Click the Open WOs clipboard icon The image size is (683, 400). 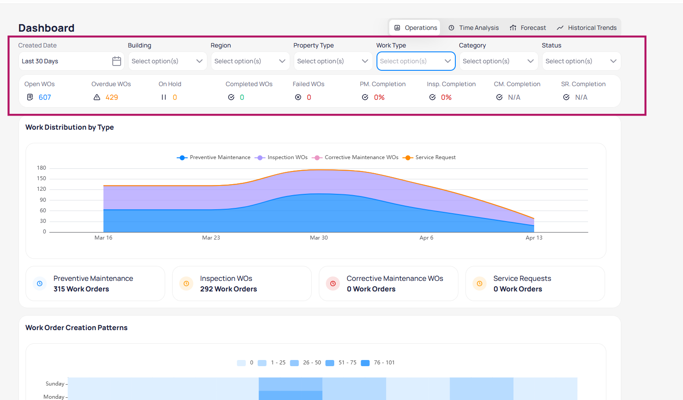click(30, 97)
